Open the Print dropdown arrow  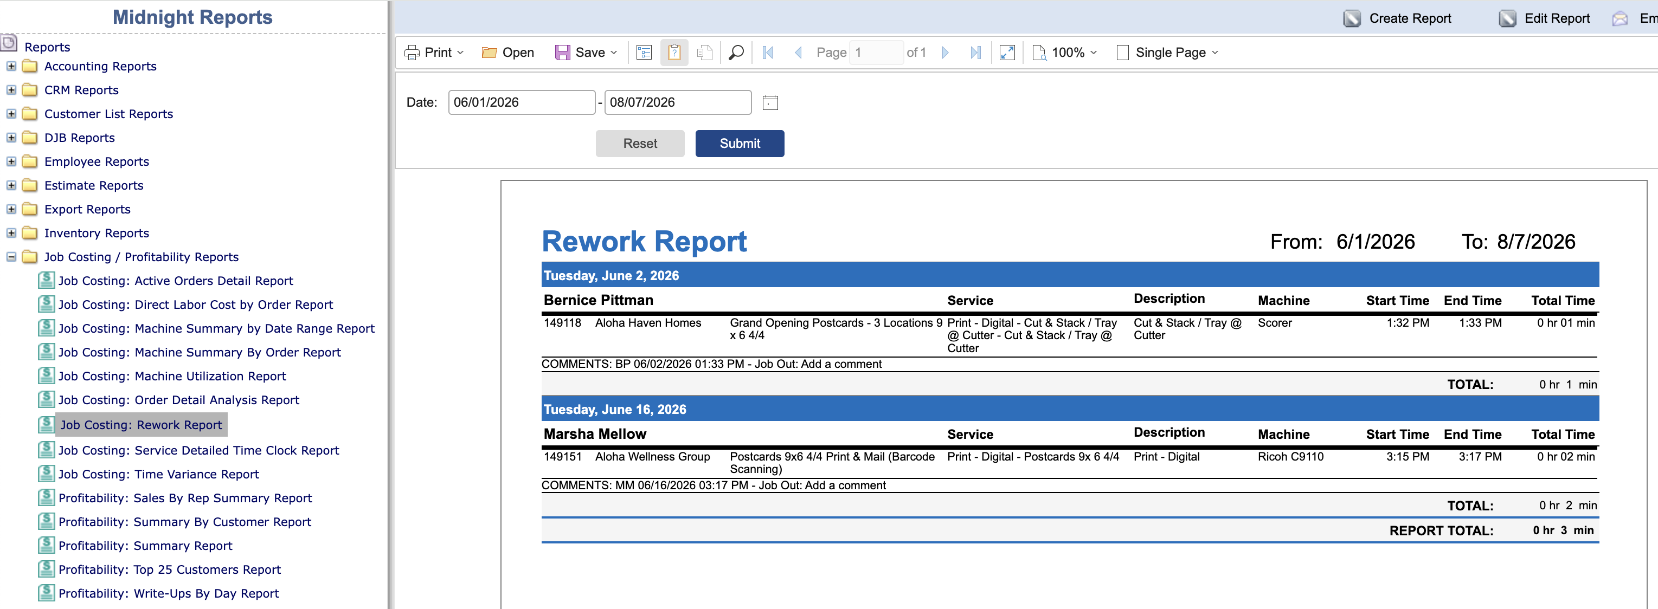(x=460, y=53)
